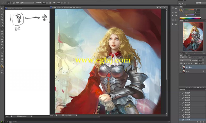Toggle lock image pixels brush icon

click(x=186, y=63)
